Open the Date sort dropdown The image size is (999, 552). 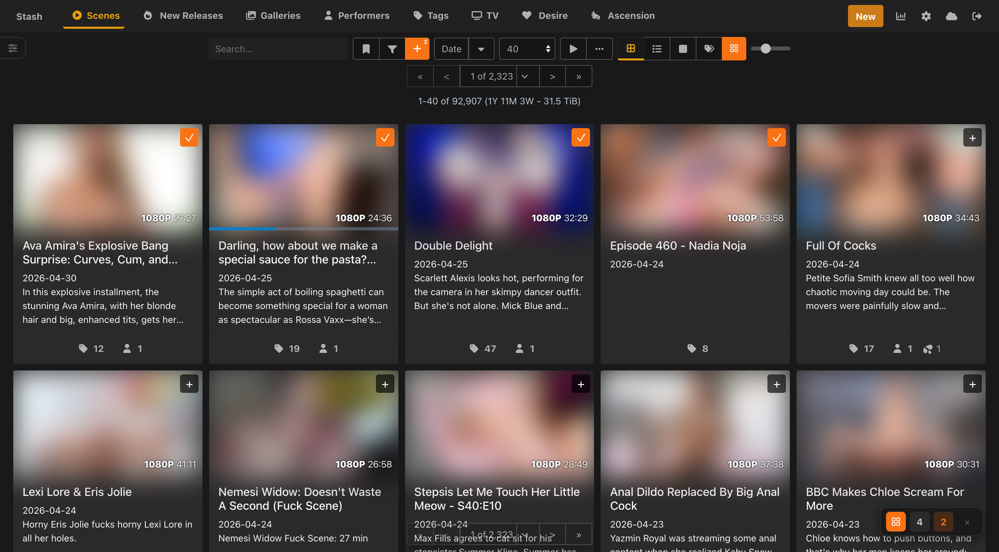tap(481, 49)
